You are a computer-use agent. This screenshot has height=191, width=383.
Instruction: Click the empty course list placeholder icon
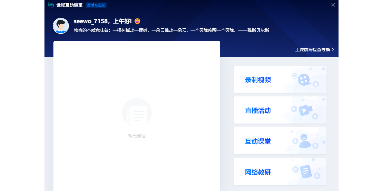[x=137, y=113]
